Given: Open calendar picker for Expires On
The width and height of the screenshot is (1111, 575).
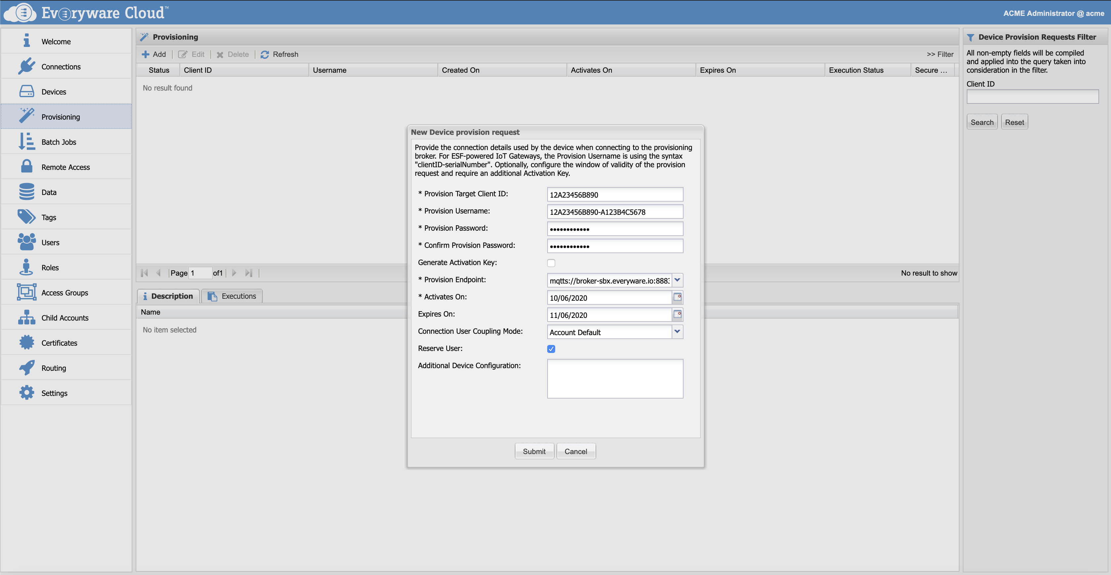Looking at the screenshot, I should click(x=677, y=314).
